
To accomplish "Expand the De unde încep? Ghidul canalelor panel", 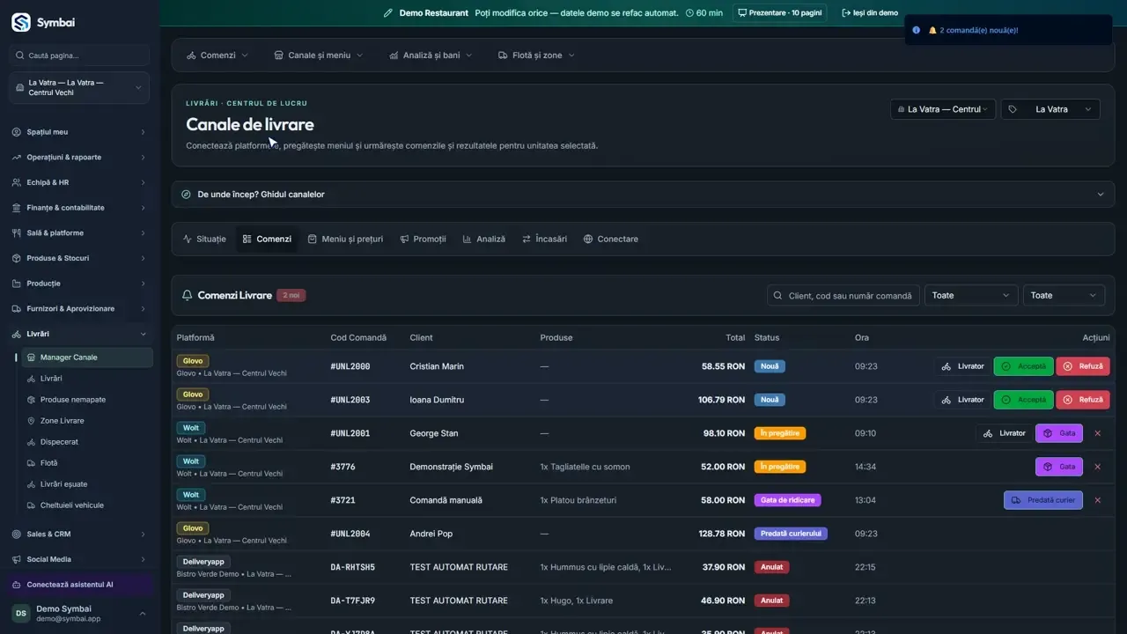I will 643,195.
